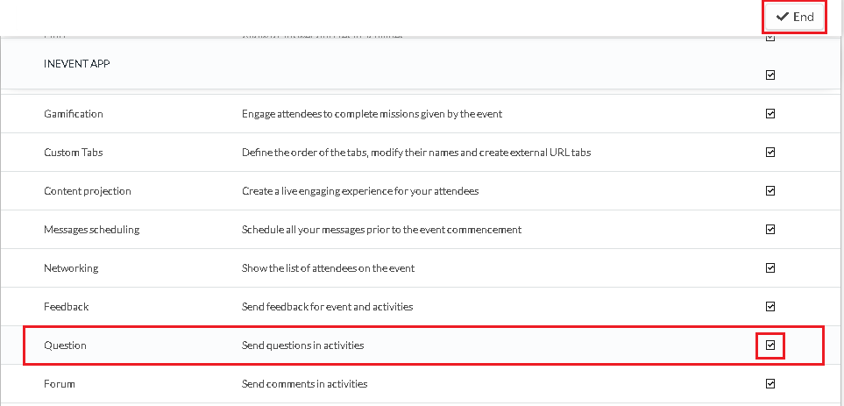Select the Custom Tabs feature name
The height and width of the screenshot is (406, 844).
click(74, 153)
